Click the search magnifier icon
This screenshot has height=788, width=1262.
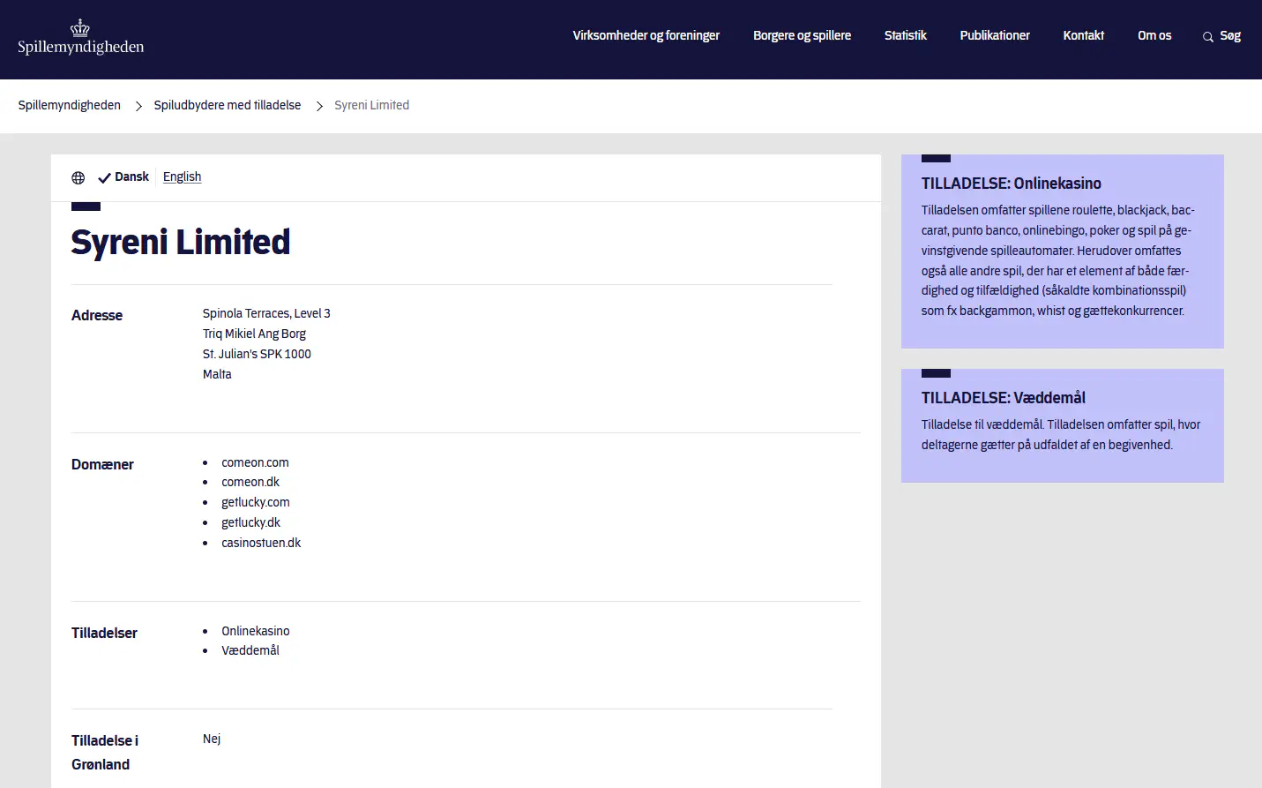click(1208, 37)
